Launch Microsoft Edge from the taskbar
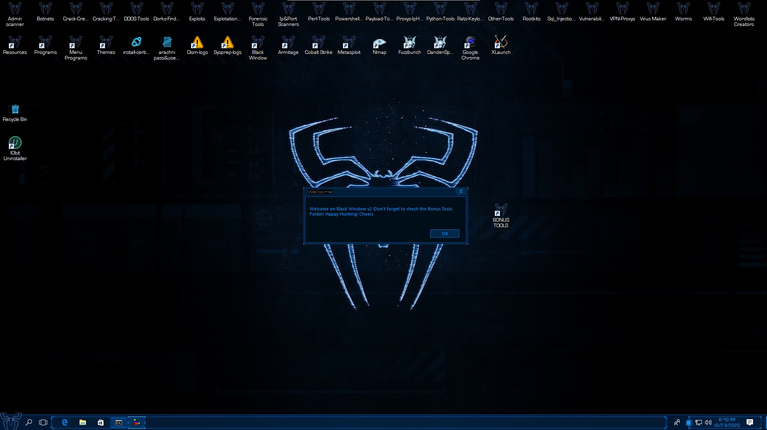767x430 pixels. pos(65,422)
